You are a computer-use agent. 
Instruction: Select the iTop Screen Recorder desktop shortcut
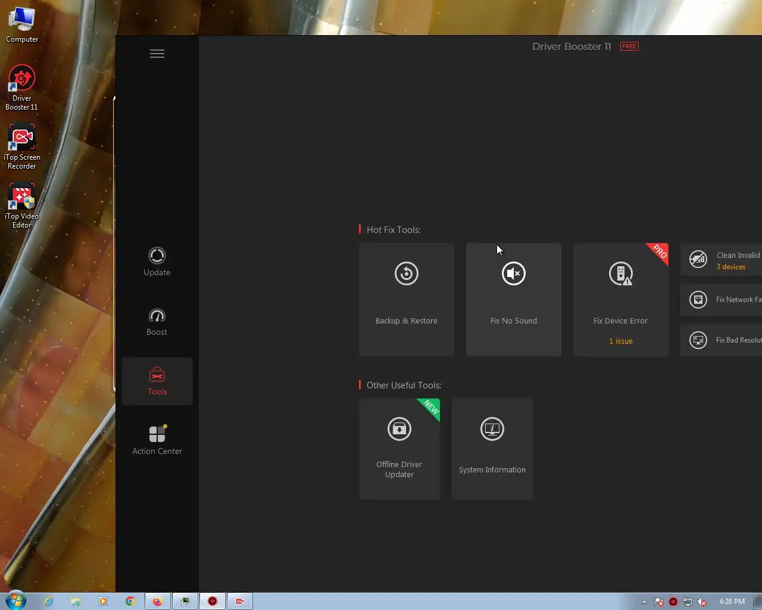(22, 147)
